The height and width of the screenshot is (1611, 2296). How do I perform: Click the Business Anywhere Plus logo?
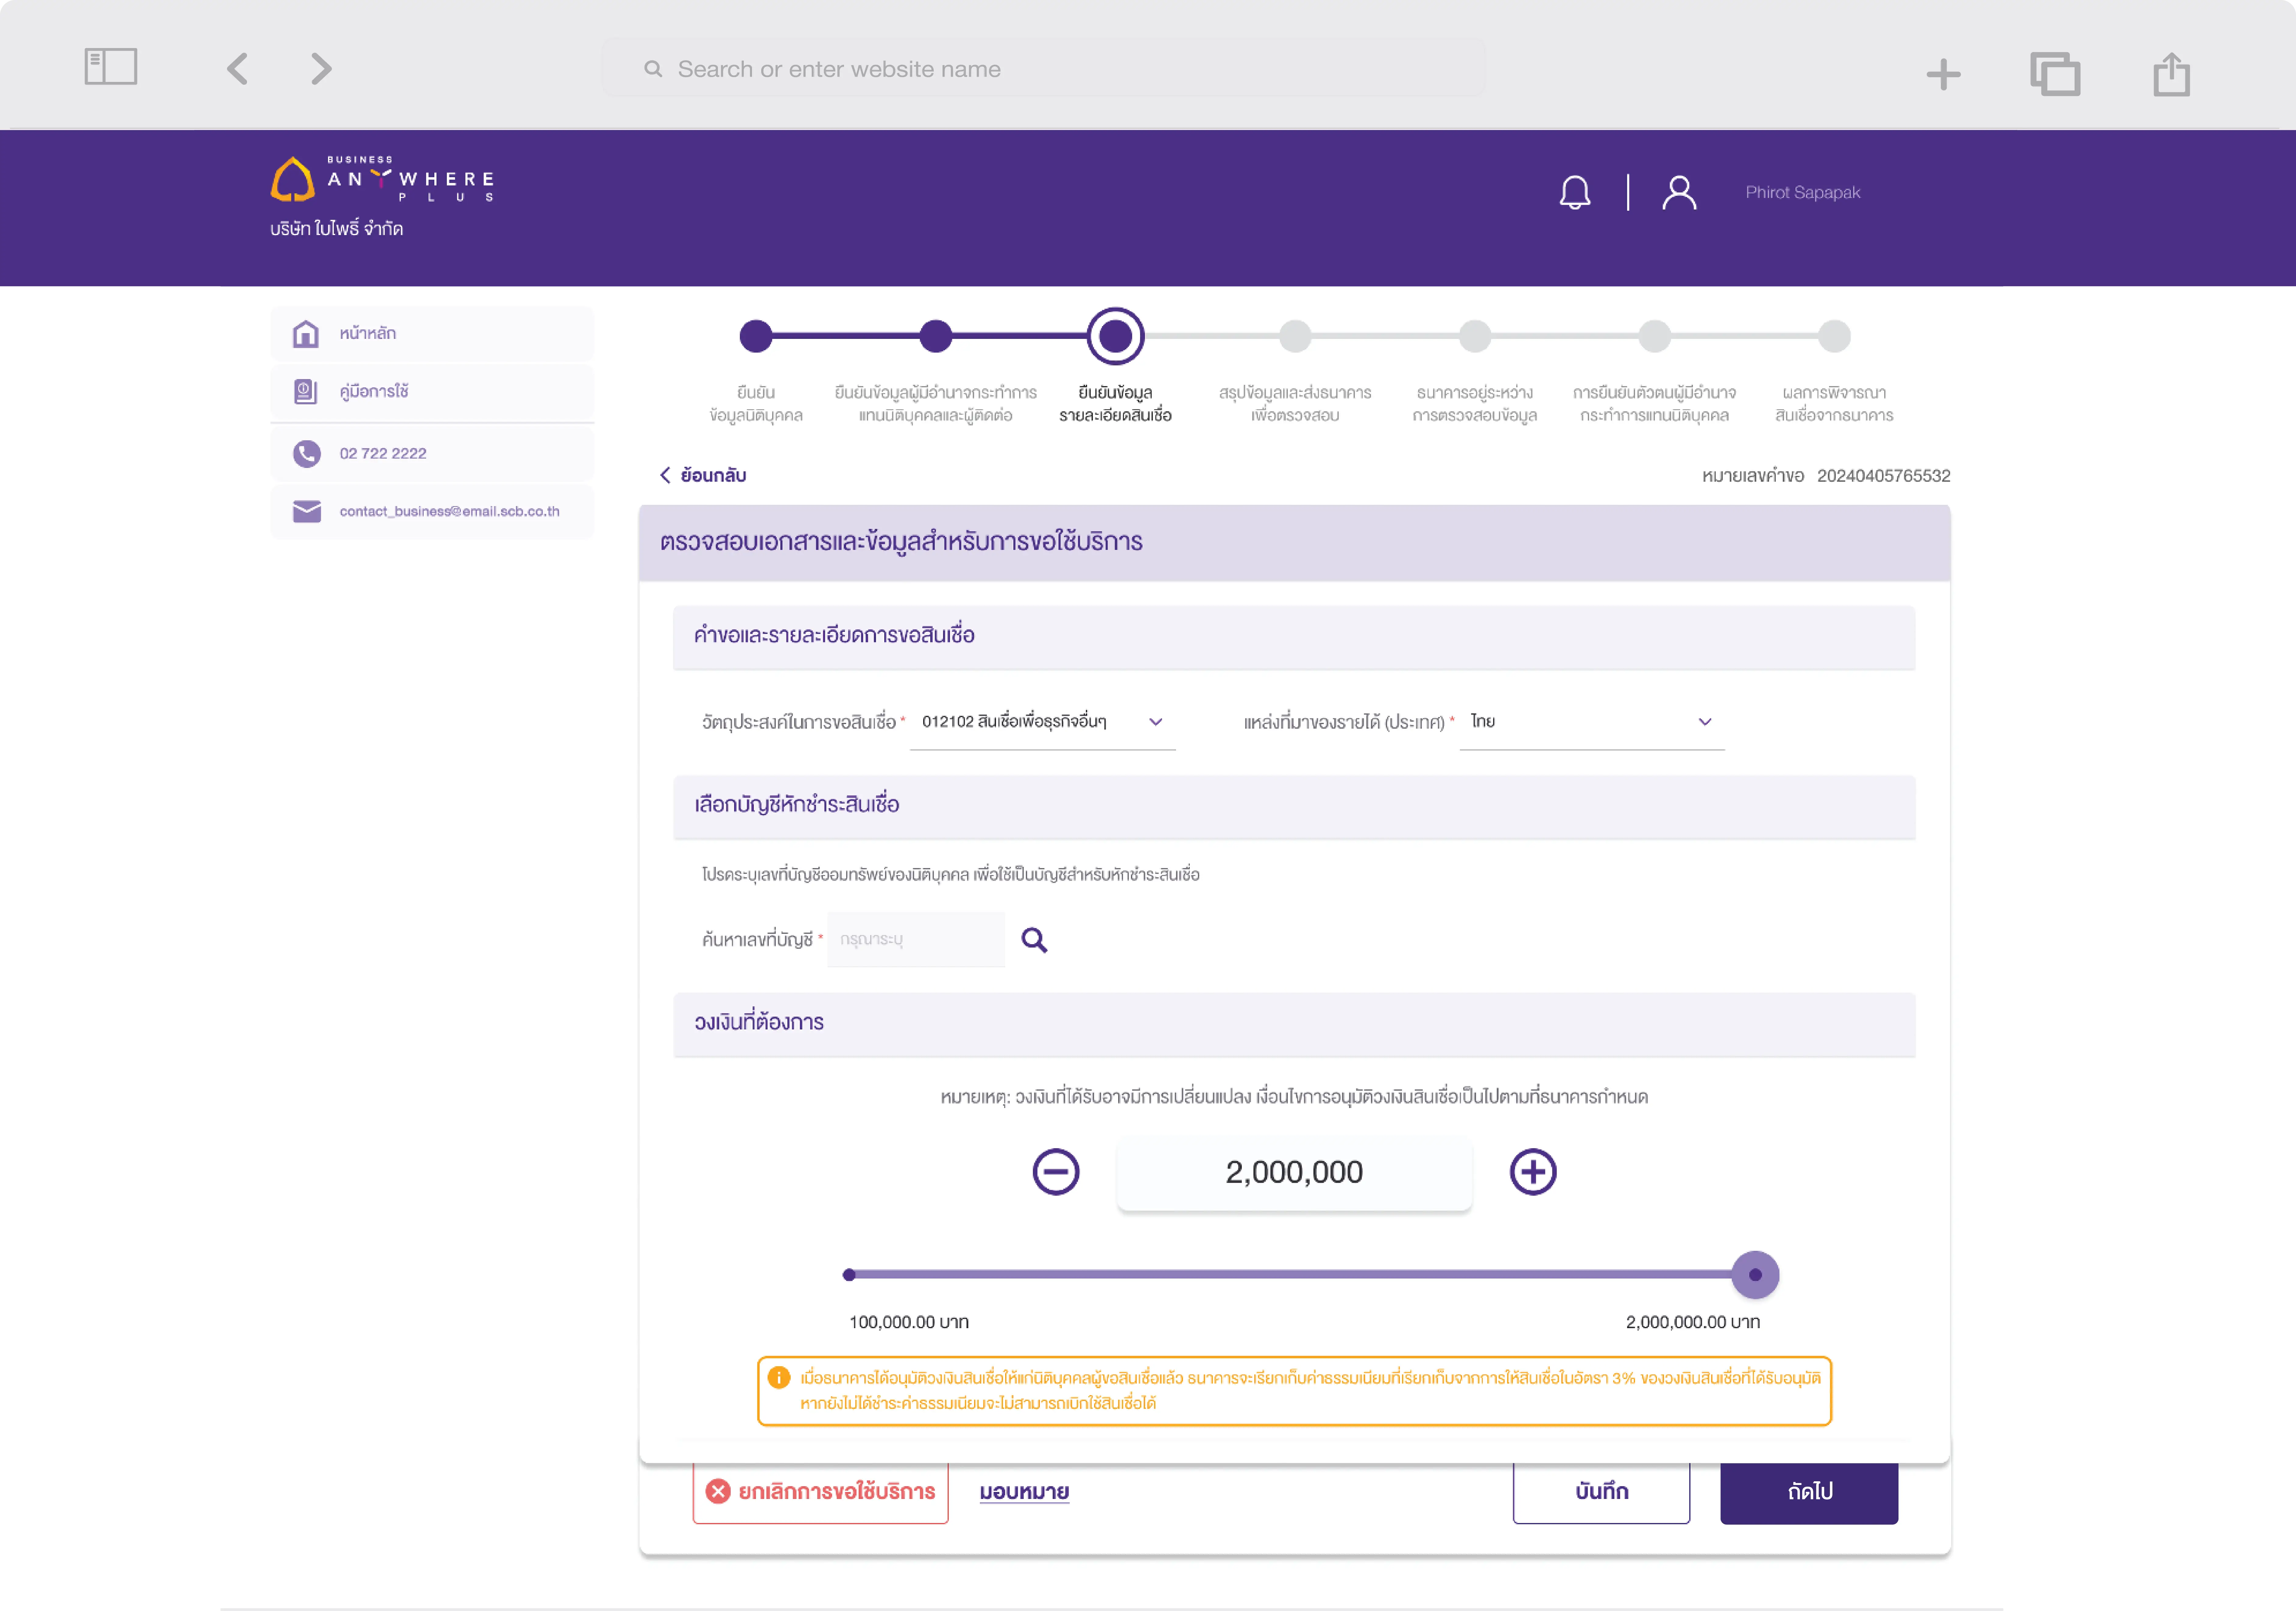tap(382, 179)
